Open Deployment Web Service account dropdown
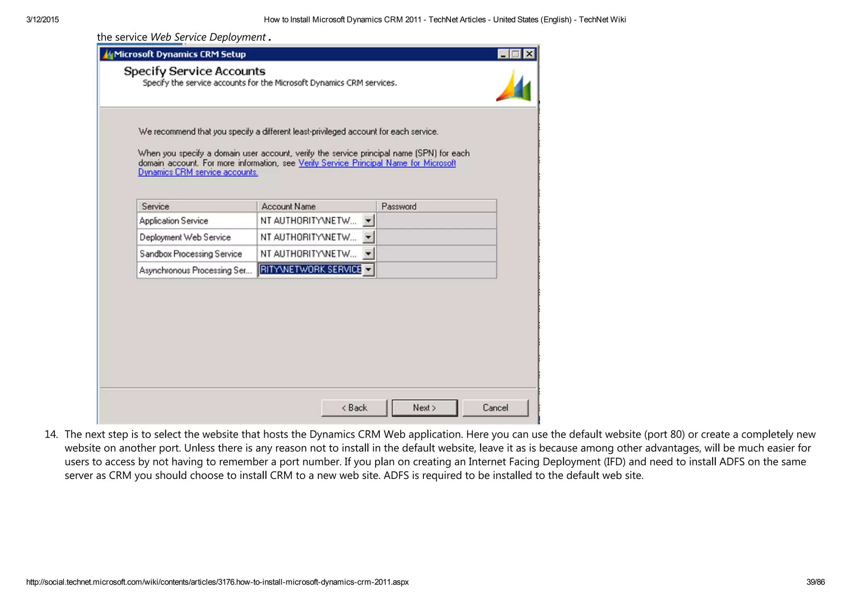The width and height of the screenshot is (851, 602). [369, 237]
